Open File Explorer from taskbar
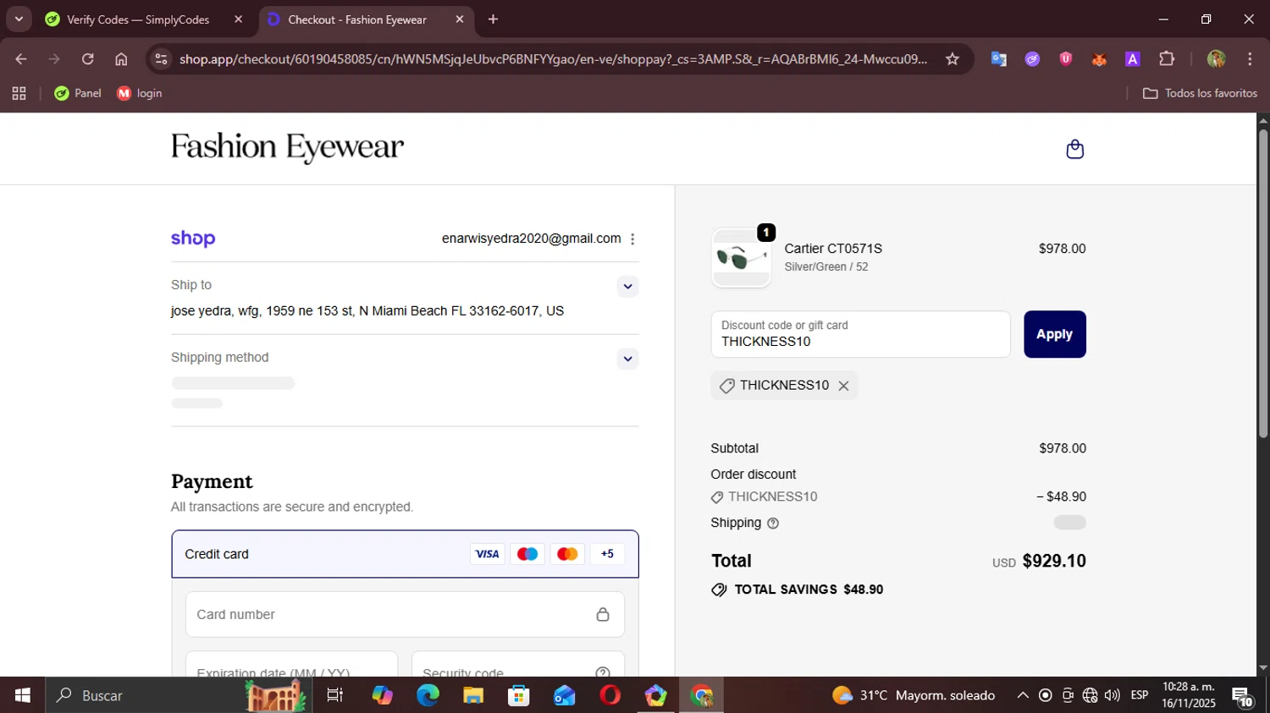Viewport: 1270px width, 713px height. pos(473,695)
